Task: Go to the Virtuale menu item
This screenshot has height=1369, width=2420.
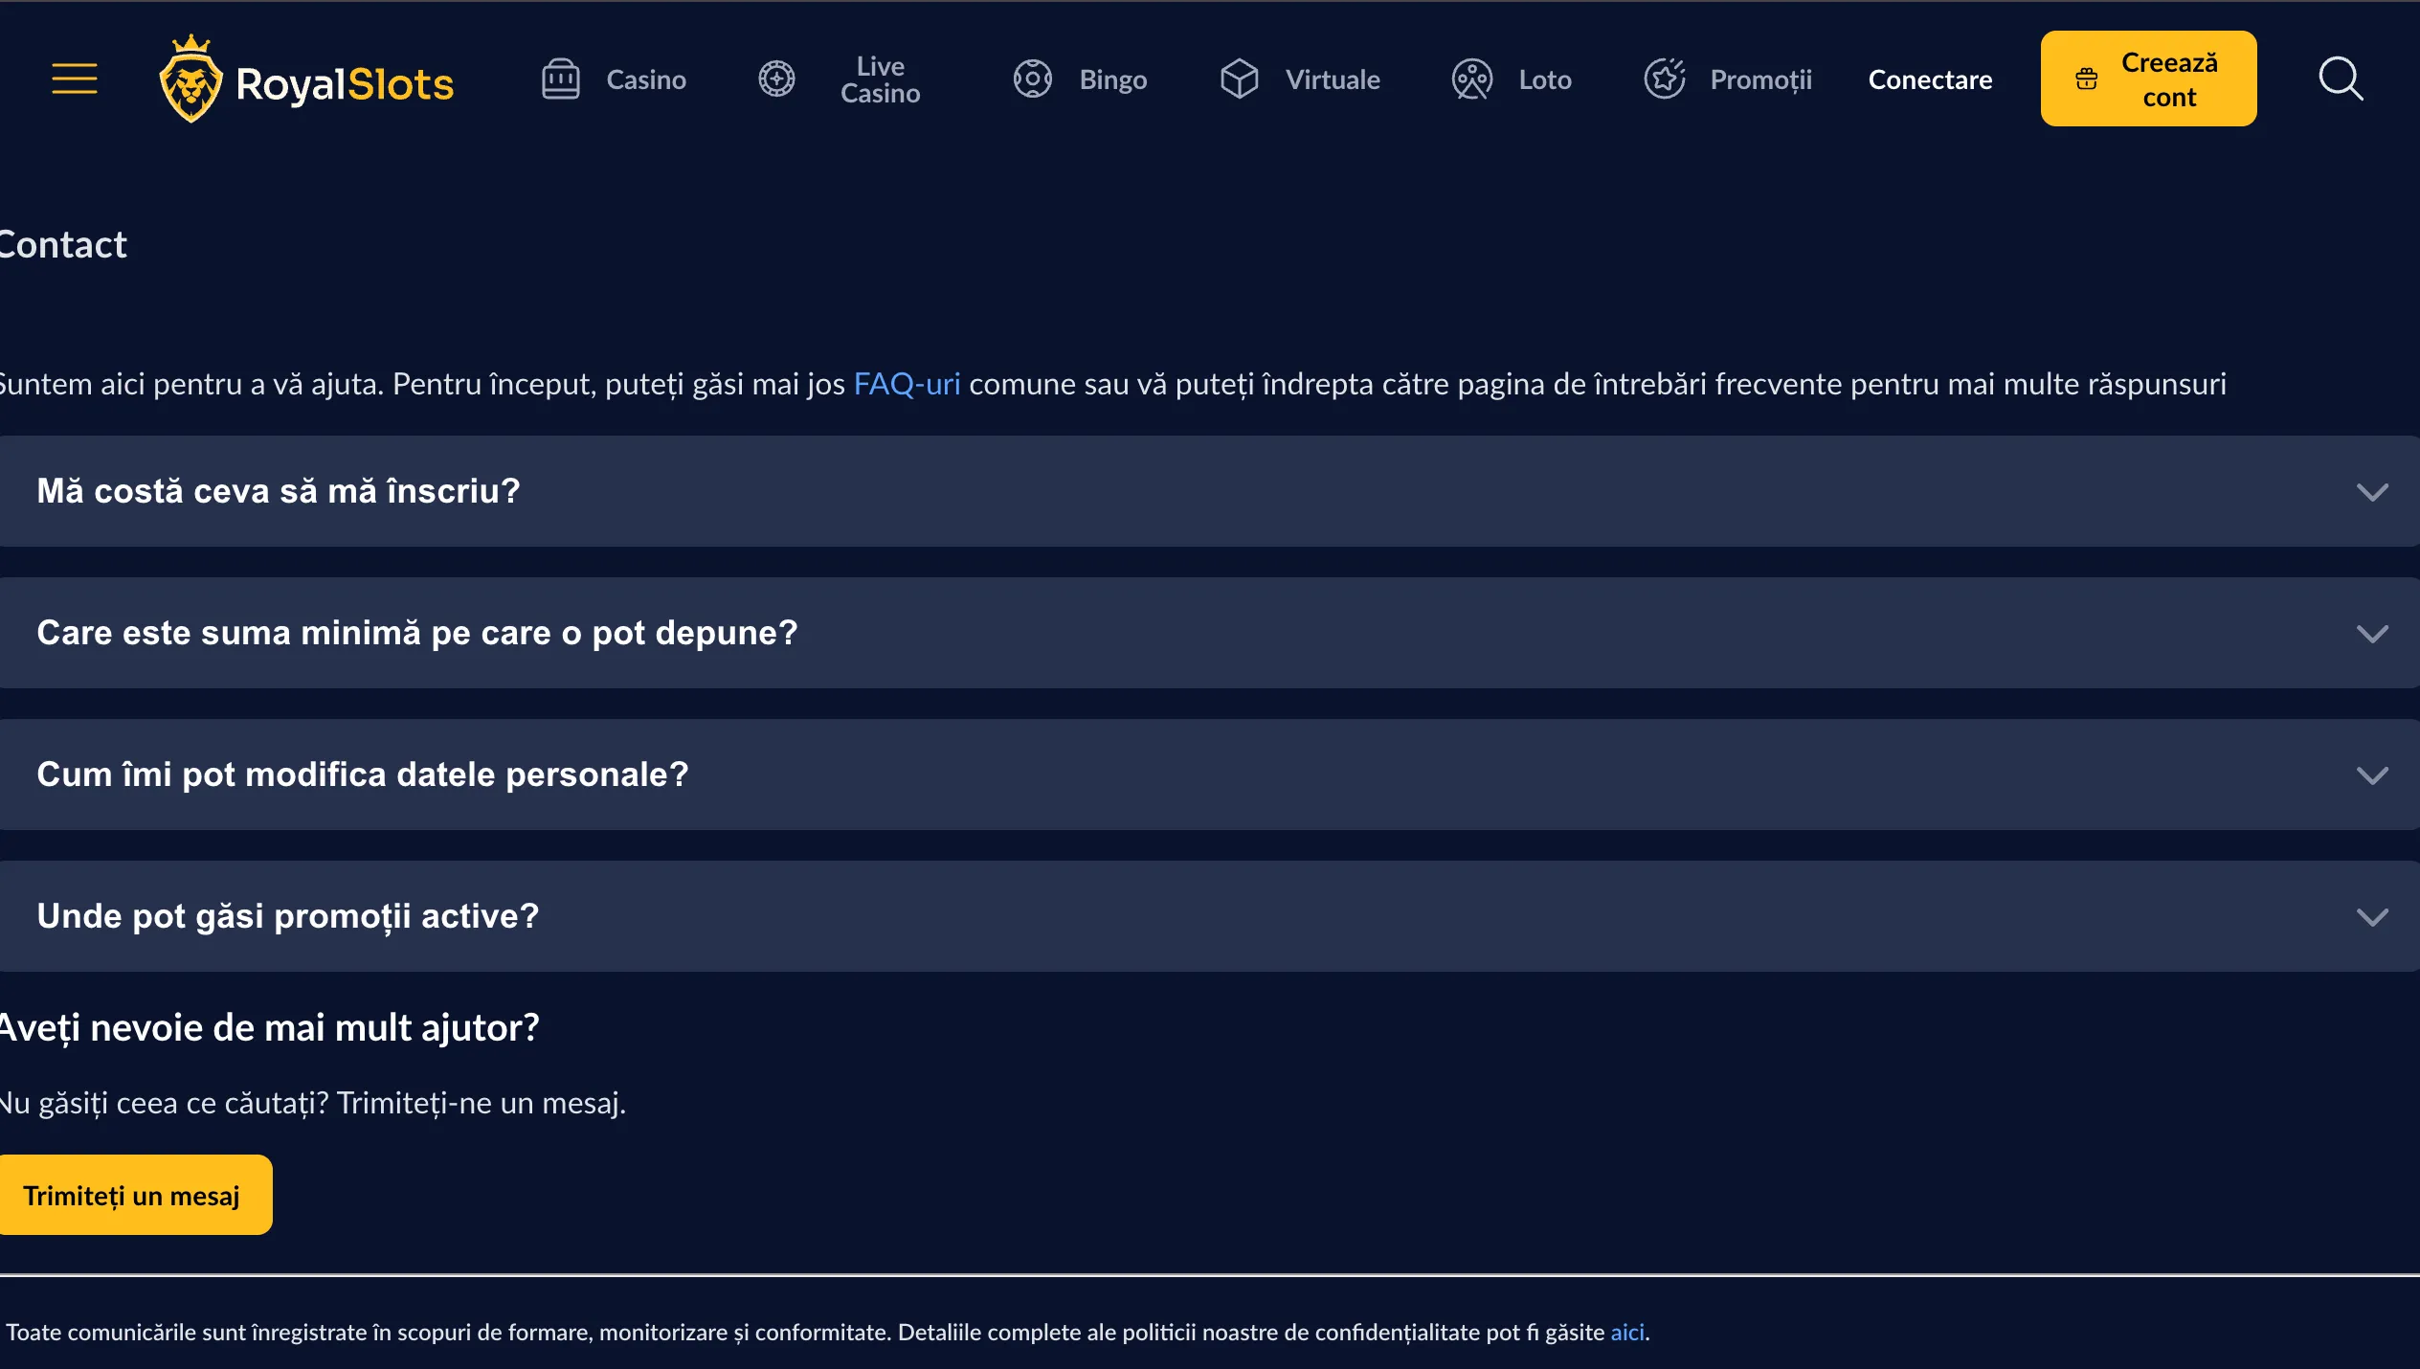Action: 1333,79
